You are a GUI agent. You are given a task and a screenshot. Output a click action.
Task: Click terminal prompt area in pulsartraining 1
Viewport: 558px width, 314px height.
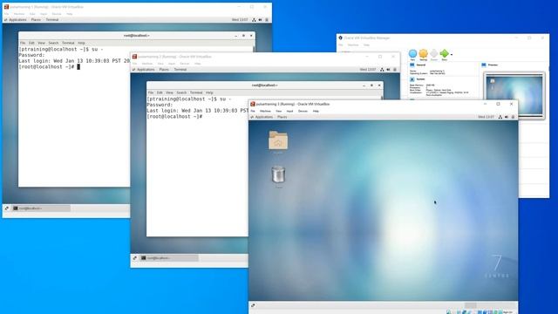(x=74, y=116)
